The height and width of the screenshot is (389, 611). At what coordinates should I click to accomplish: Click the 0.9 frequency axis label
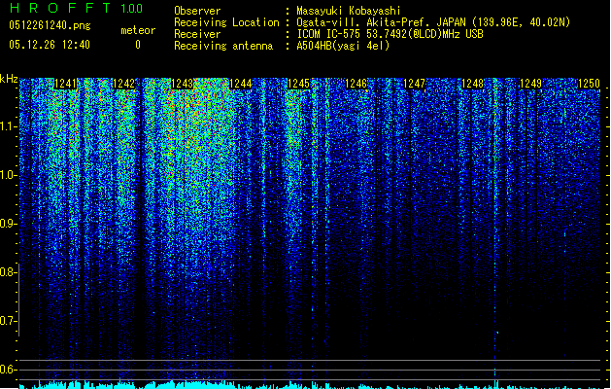coord(9,224)
